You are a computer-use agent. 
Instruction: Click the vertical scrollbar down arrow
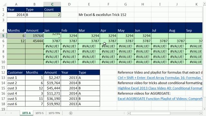(x=205, y=109)
